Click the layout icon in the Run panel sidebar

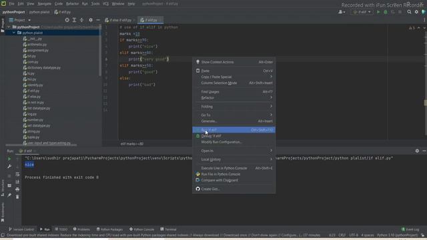[9, 185]
